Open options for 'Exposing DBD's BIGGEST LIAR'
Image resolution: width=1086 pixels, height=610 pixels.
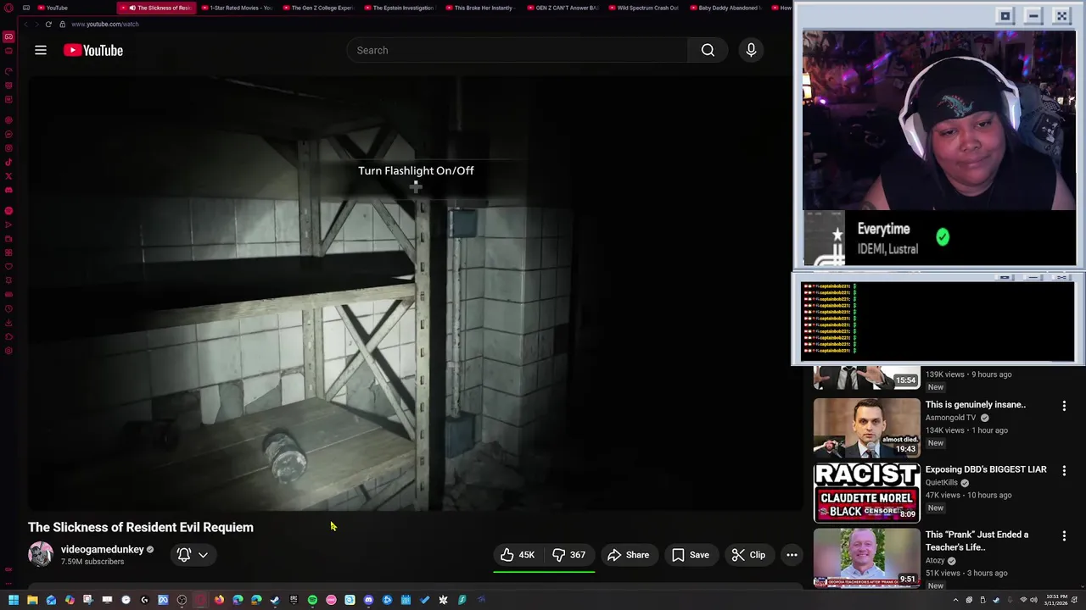(x=1064, y=470)
